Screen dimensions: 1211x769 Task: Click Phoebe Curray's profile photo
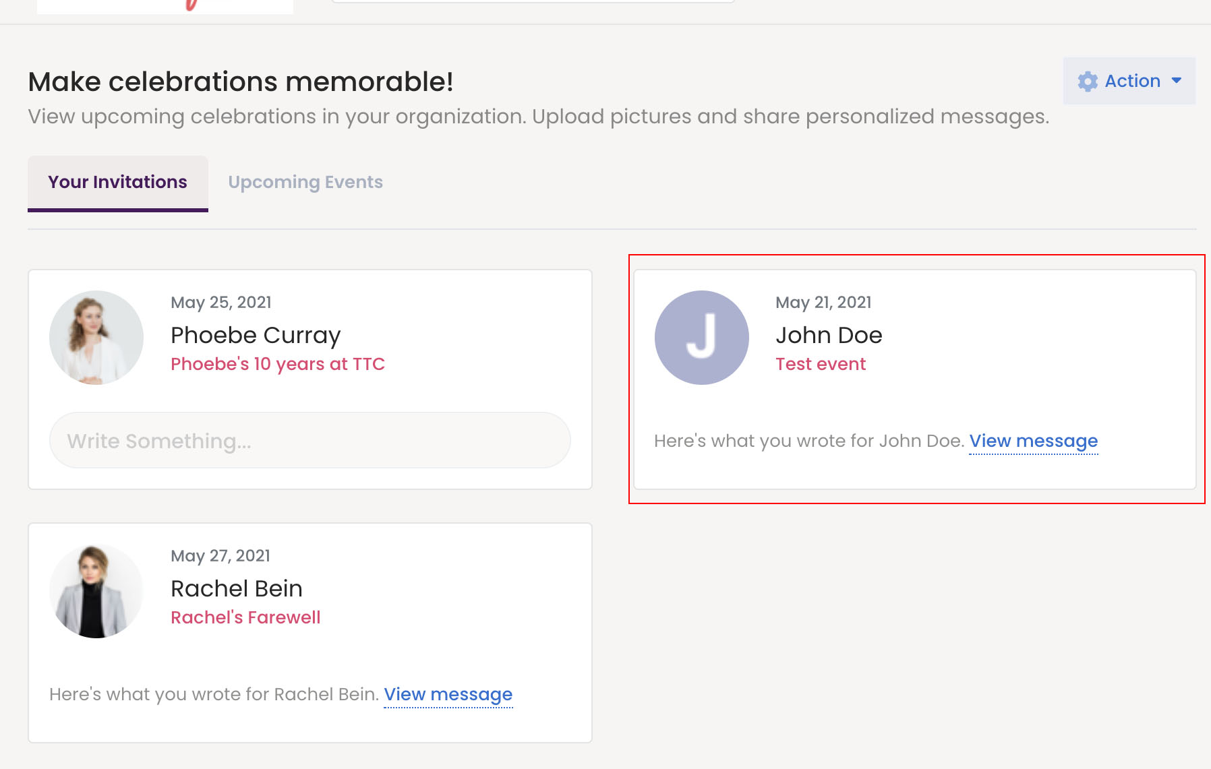pyautogui.click(x=96, y=338)
